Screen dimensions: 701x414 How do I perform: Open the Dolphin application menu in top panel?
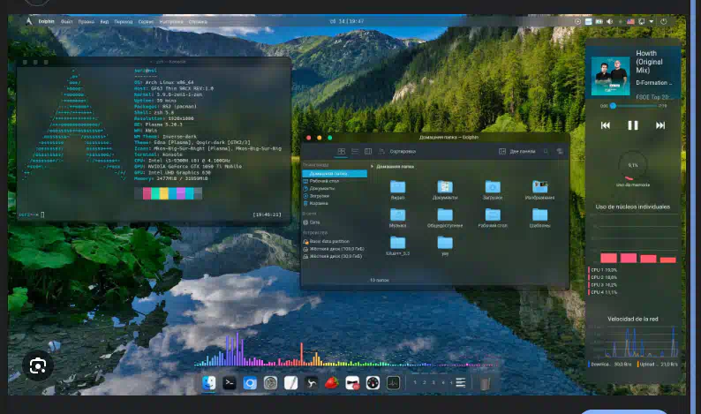(47, 21)
